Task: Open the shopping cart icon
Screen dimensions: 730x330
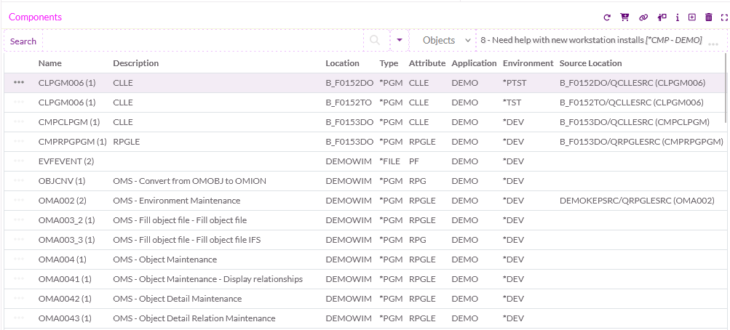Action: (624, 17)
